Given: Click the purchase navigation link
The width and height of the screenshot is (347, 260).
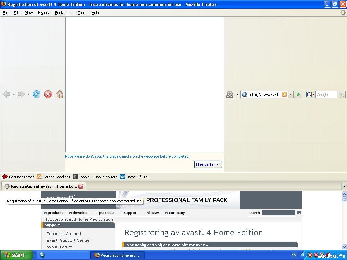Looking at the screenshot, I should coord(105,213).
